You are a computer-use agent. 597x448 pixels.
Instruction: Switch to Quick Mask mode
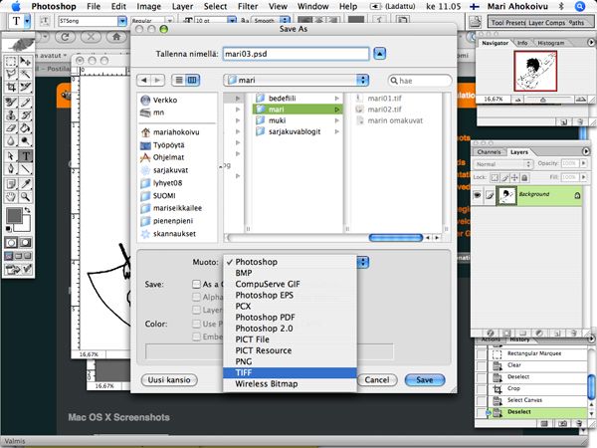[26, 243]
